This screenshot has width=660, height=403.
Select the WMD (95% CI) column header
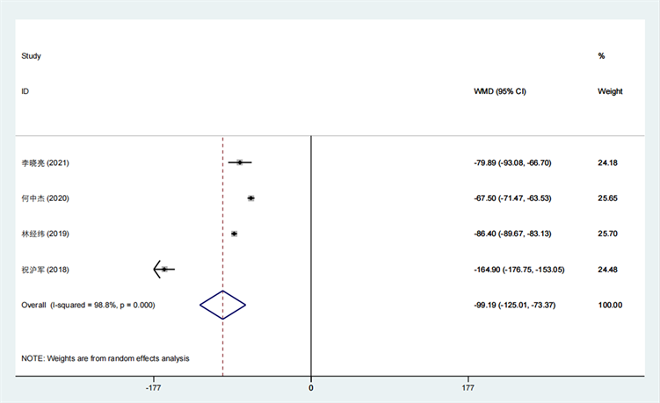pos(499,91)
